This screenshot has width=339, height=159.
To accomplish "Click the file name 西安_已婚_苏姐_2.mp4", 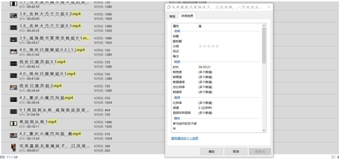I will point(41,86).
